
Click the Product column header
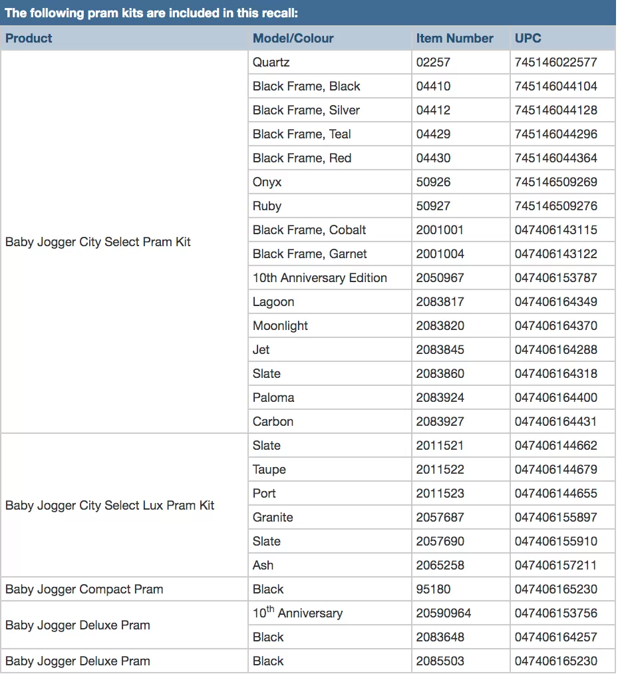click(x=124, y=38)
